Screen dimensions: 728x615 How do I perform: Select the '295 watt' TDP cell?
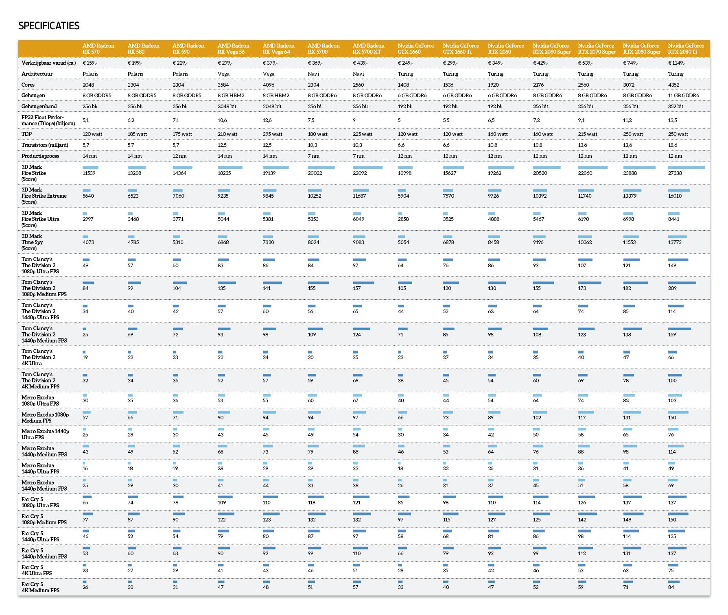pos(273,134)
